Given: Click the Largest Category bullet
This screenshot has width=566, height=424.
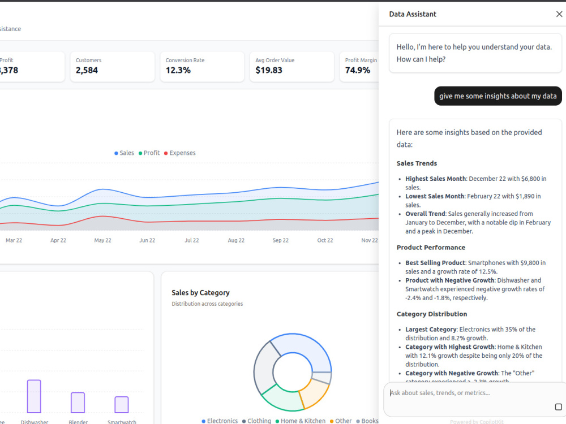Looking at the screenshot, I should (x=470, y=334).
